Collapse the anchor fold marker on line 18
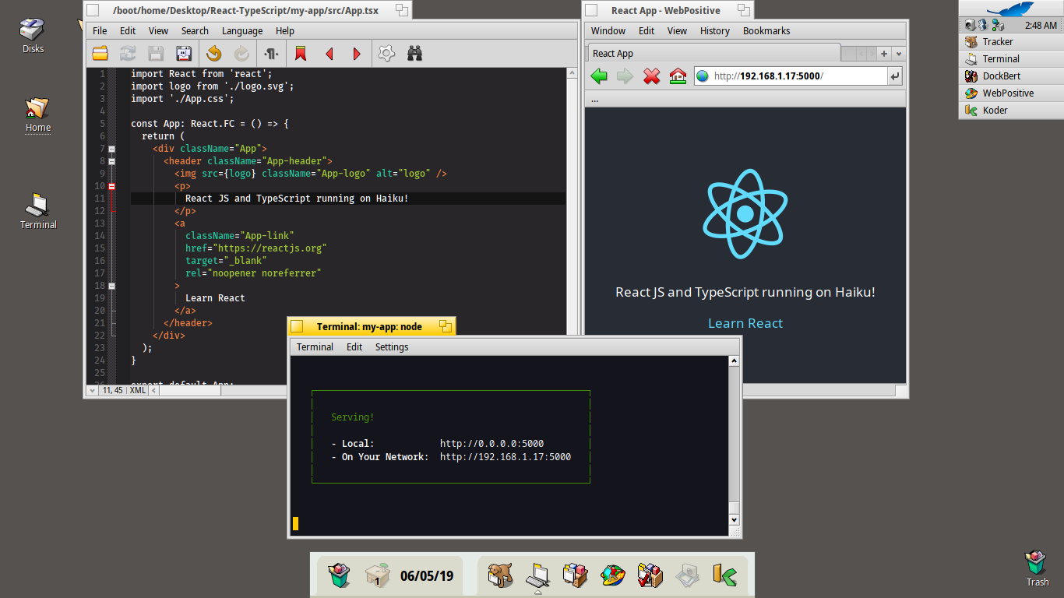This screenshot has width=1064, height=598. tap(112, 286)
